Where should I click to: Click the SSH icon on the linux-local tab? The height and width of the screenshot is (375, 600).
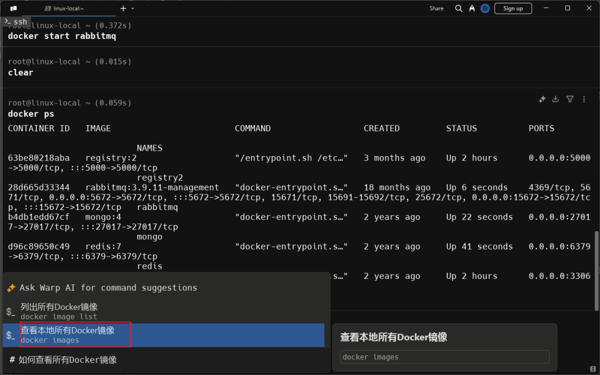pyautogui.click(x=48, y=8)
